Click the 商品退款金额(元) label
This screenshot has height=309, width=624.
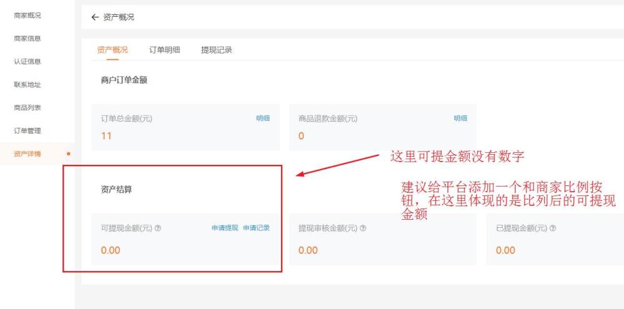(328, 119)
